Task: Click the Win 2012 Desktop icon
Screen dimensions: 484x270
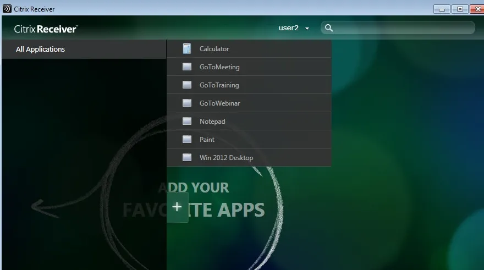Action: tap(187, 158)
